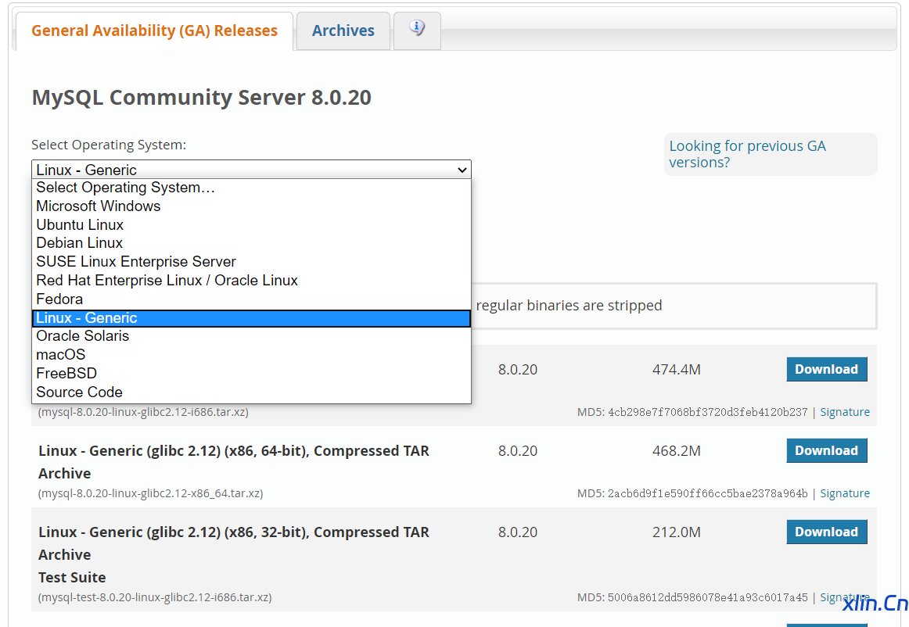Collapse the Select Operating System dropdown arrow

point(462,170)
